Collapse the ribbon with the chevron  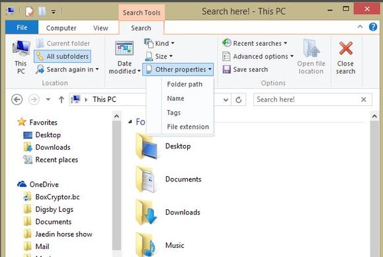[360, 27]
